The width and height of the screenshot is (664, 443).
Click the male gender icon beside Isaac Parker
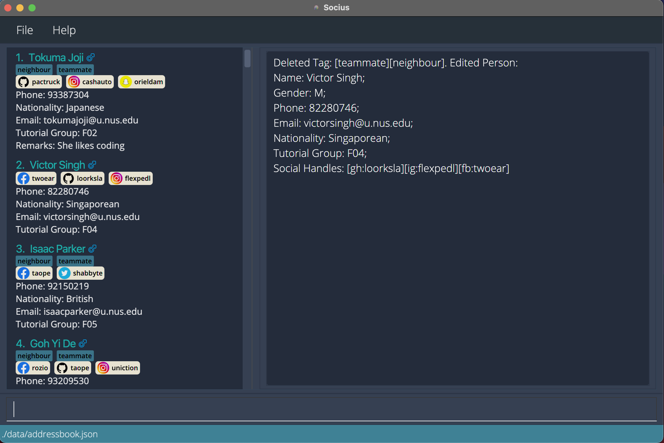coord(92,249)
